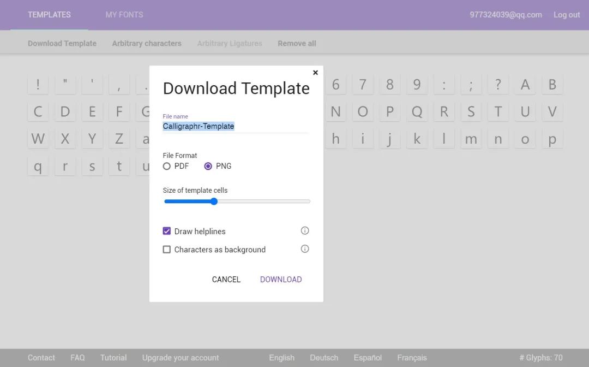Select the glyph tile for 6
Image resolution: width=589 pixels, height=367 pixels.
point(336,84)
